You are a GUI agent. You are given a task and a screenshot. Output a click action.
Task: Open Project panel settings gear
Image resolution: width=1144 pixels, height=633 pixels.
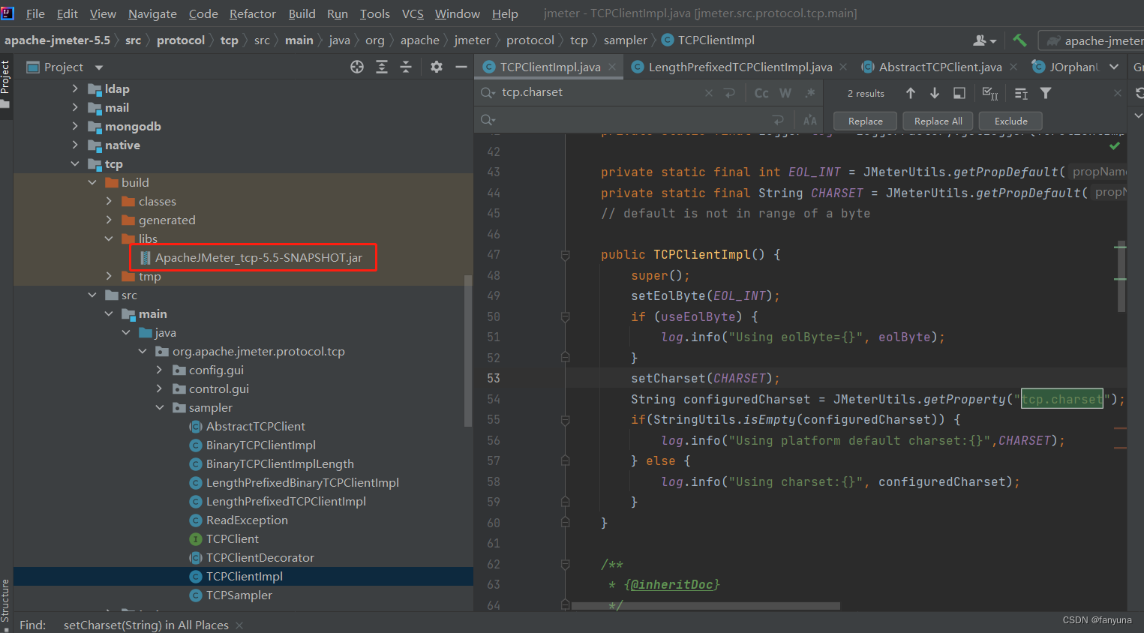click(x=437, y=67)
